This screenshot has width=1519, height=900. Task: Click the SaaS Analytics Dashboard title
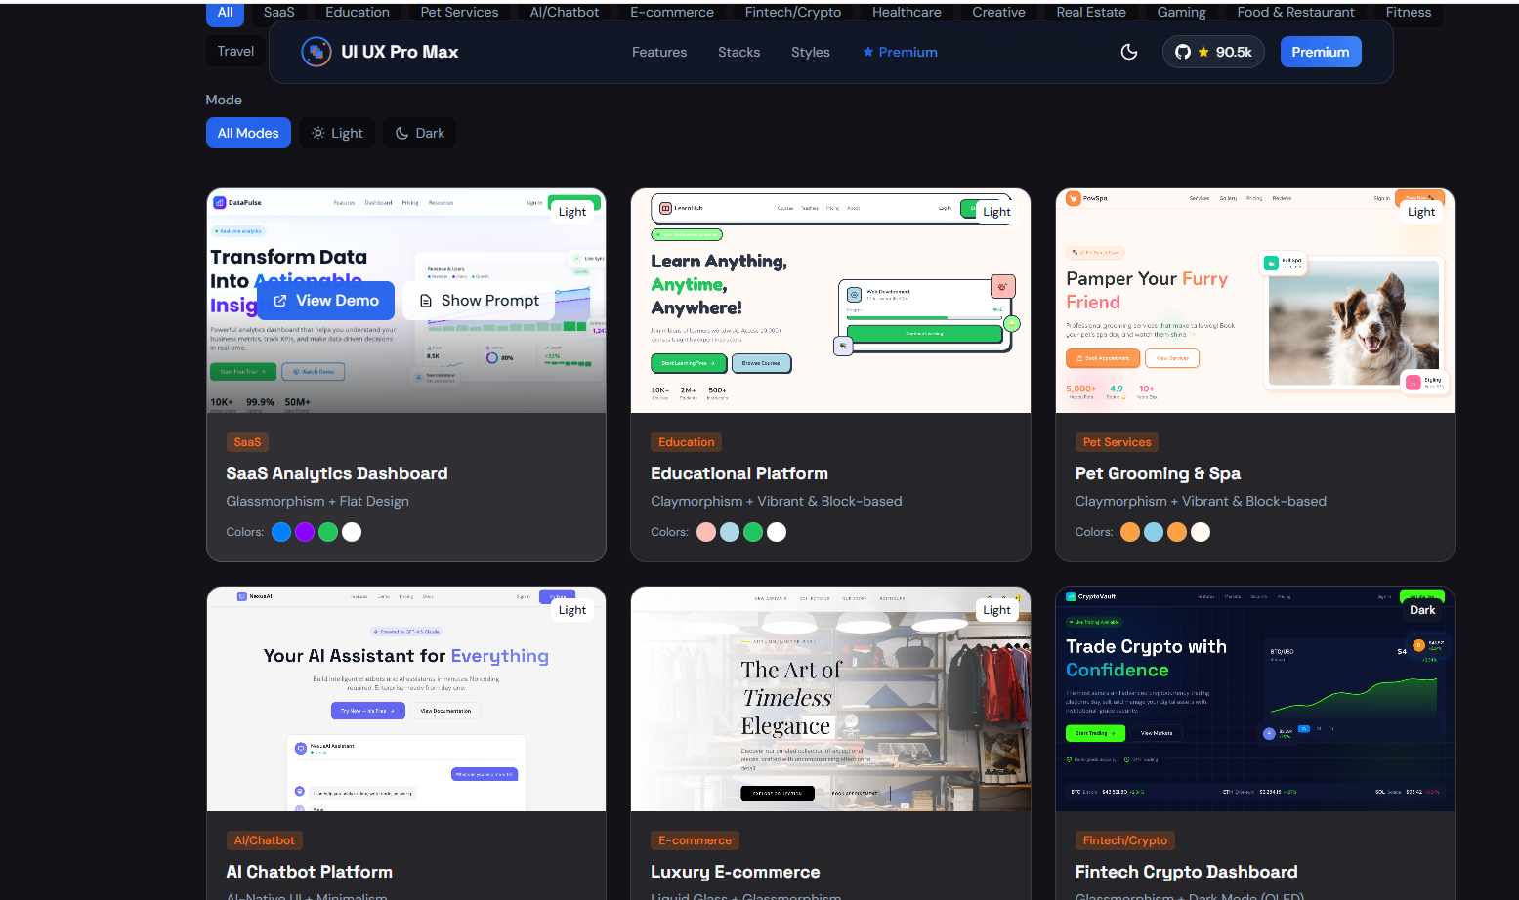point(337,473)
